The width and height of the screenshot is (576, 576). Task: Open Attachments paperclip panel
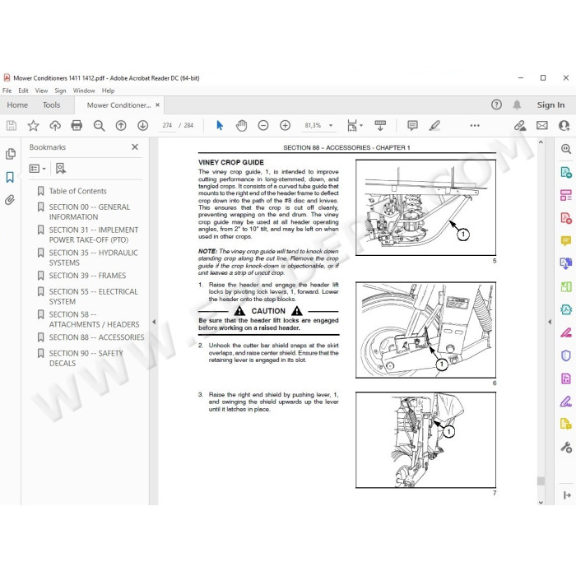[10, 200]
